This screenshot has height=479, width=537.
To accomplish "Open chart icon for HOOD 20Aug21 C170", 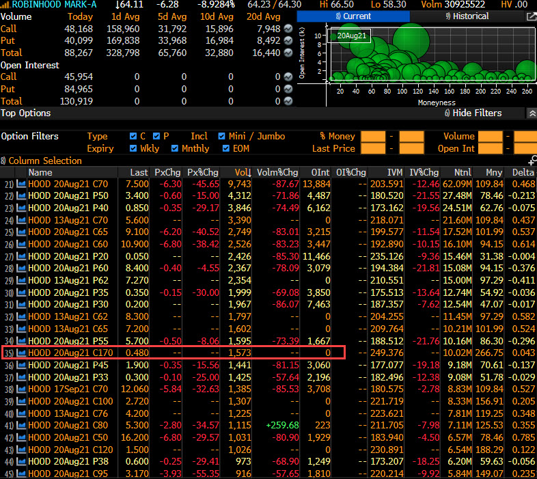I will [x=21, y=353].
